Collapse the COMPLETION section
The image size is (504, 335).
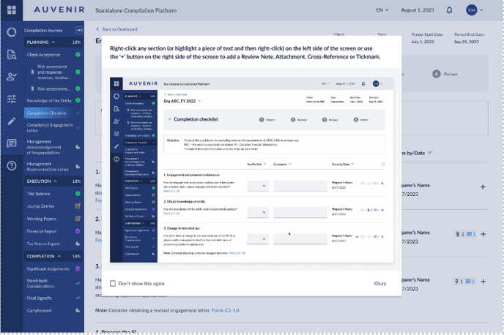pos(60,257)
